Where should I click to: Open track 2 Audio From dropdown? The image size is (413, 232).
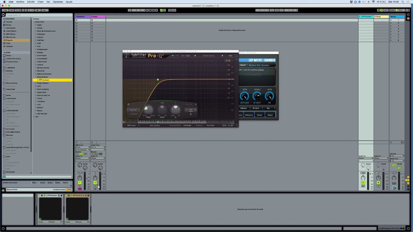pos(98,147)
